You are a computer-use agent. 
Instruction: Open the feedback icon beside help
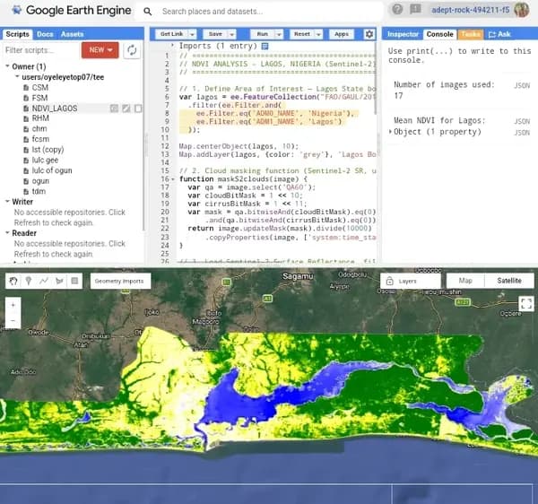(x=415, y=9)
